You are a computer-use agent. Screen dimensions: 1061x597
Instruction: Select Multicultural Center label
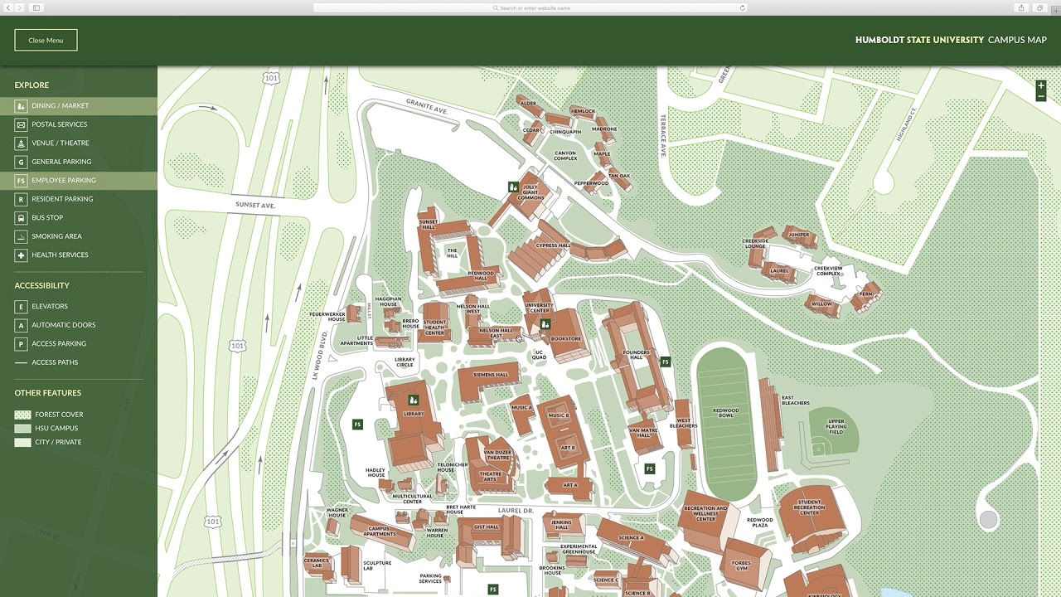pos(412,499)
